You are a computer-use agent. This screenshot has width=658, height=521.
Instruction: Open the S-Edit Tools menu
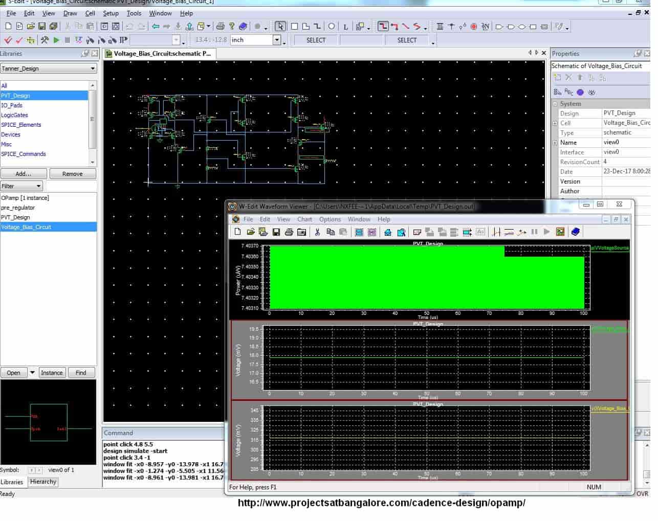click(134, 13)
